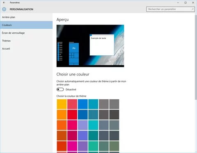This screenshot has height=153, width=197.
Task: Pick the yellow gold color swatch
Action: tap(62, 104)
